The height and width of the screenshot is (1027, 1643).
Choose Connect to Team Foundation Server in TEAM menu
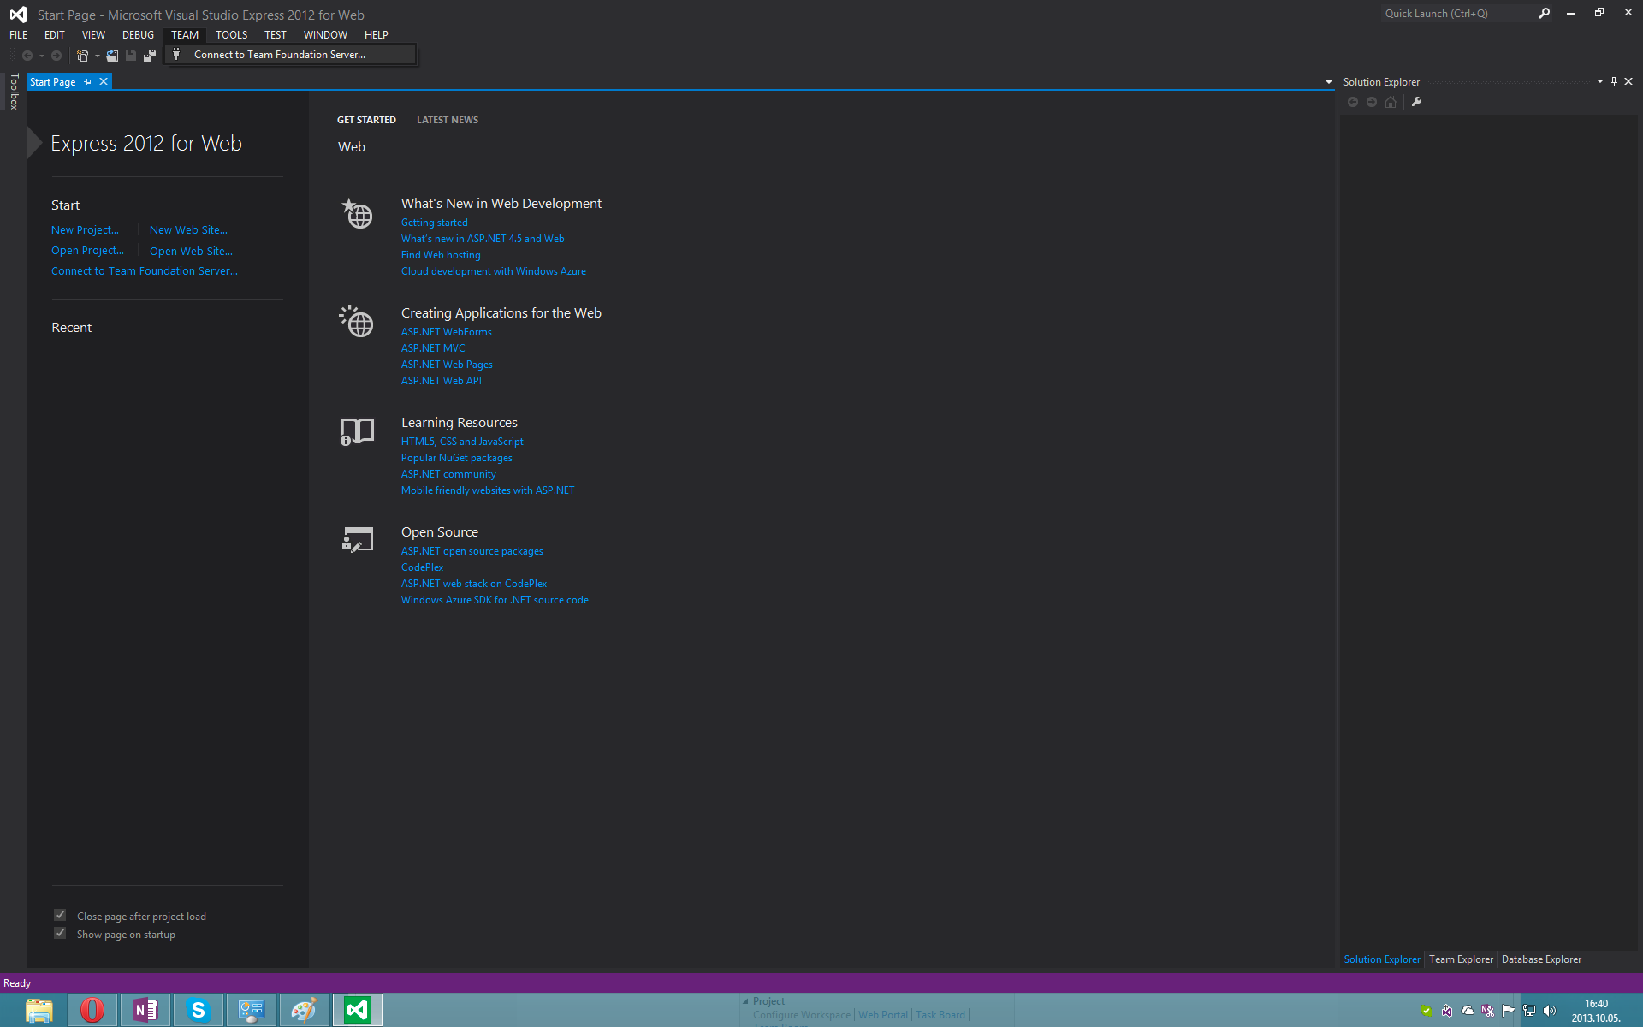[x=291, y=55]
